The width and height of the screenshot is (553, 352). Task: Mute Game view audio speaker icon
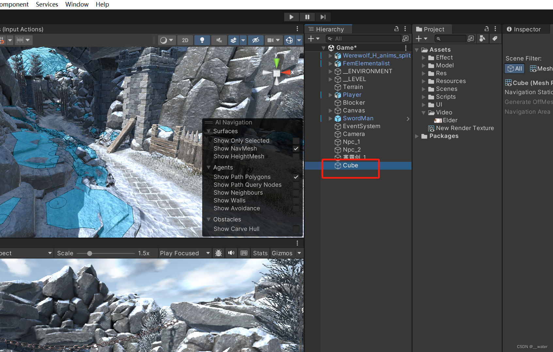pos(231,253)
